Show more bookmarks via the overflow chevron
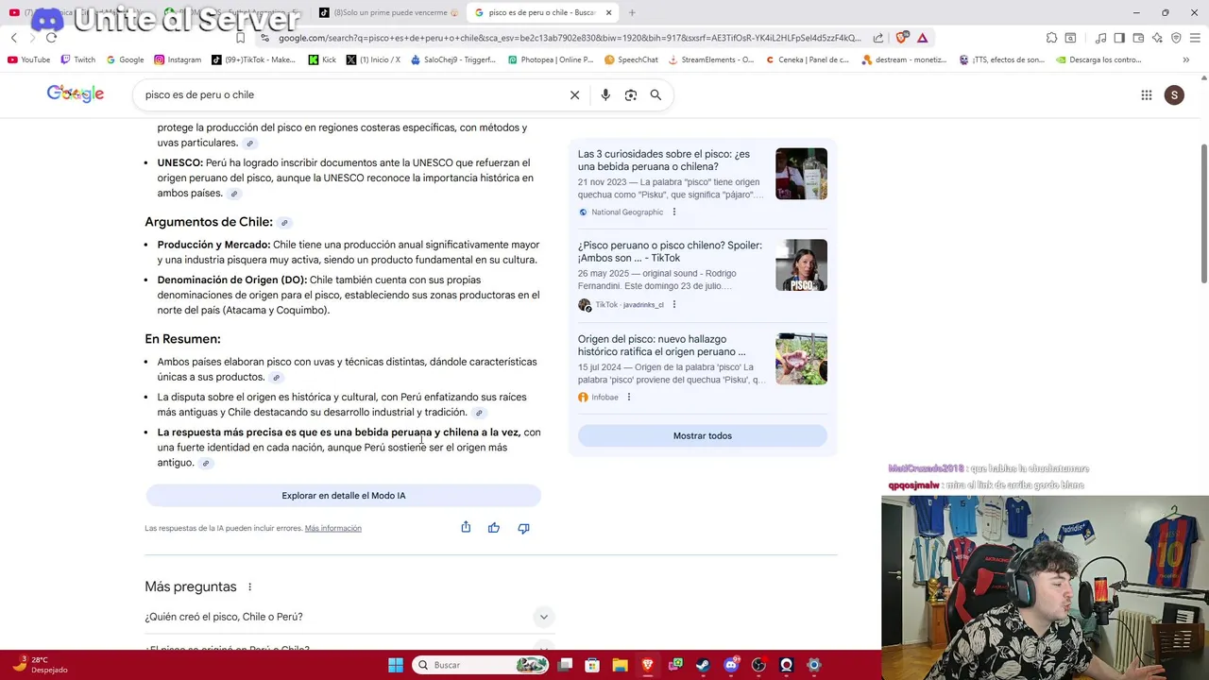Viewport: 1209px width, 680px height. [x=1185, y=59]
